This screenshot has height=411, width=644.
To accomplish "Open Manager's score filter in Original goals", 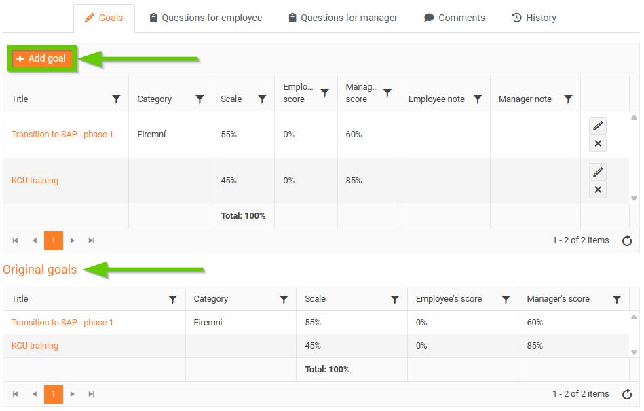I will 616,299.
